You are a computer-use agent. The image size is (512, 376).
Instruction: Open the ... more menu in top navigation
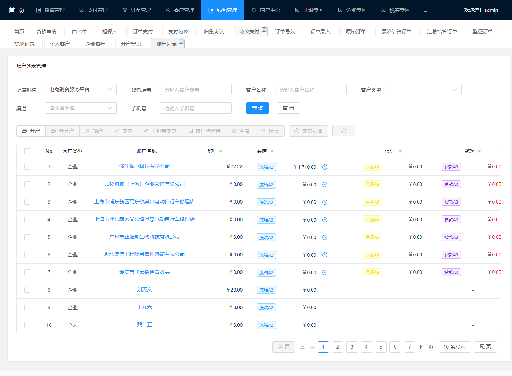[425, 10]
